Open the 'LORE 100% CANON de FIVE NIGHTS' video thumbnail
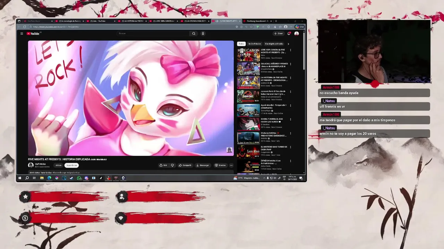 (x=248, y=55)
